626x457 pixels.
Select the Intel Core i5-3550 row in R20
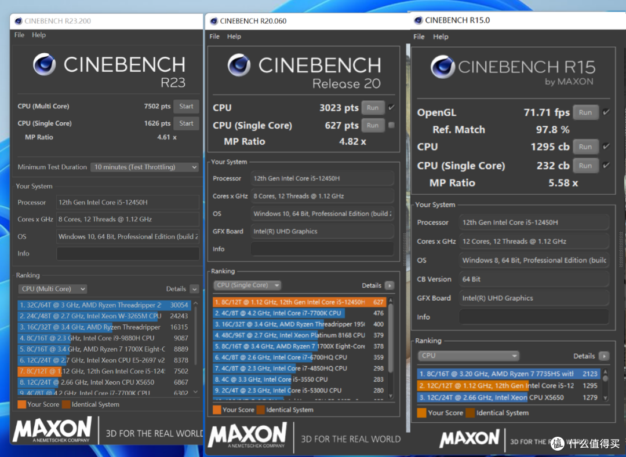point(300,379)
